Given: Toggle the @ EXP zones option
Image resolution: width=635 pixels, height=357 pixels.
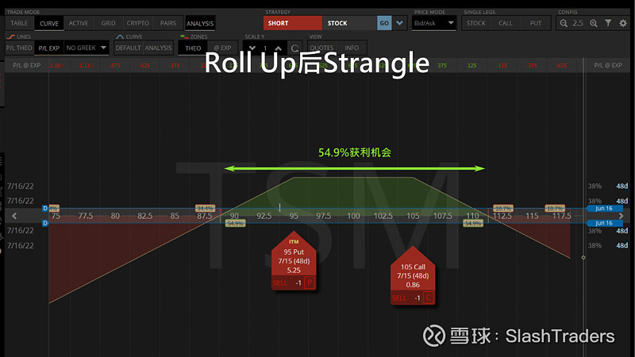Looking at the screenshot, I should tap(222, 48).
